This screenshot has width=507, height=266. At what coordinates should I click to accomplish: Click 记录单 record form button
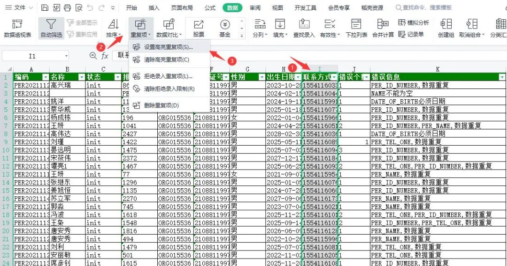point(411,34)
